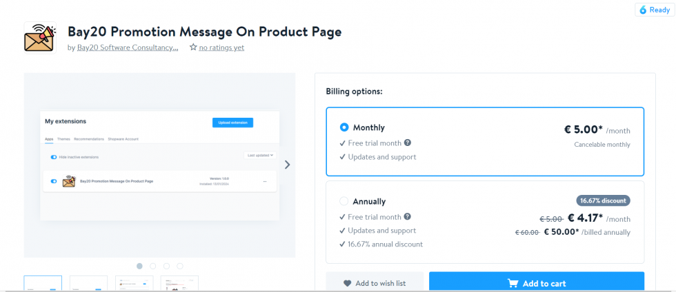The width and height of the screenshot is (676, 292).
Task: Advance gallery with the right chevron arrow
Action: tap(288, 165)
